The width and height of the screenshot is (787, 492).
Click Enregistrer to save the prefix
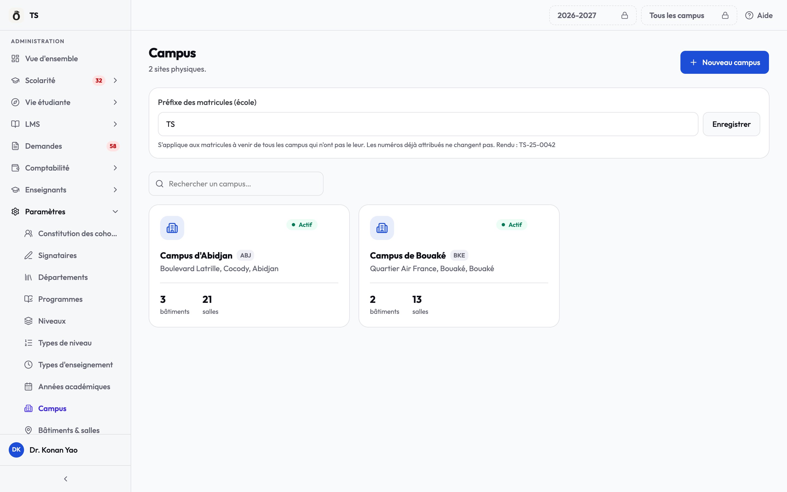[x=731, y=124]
